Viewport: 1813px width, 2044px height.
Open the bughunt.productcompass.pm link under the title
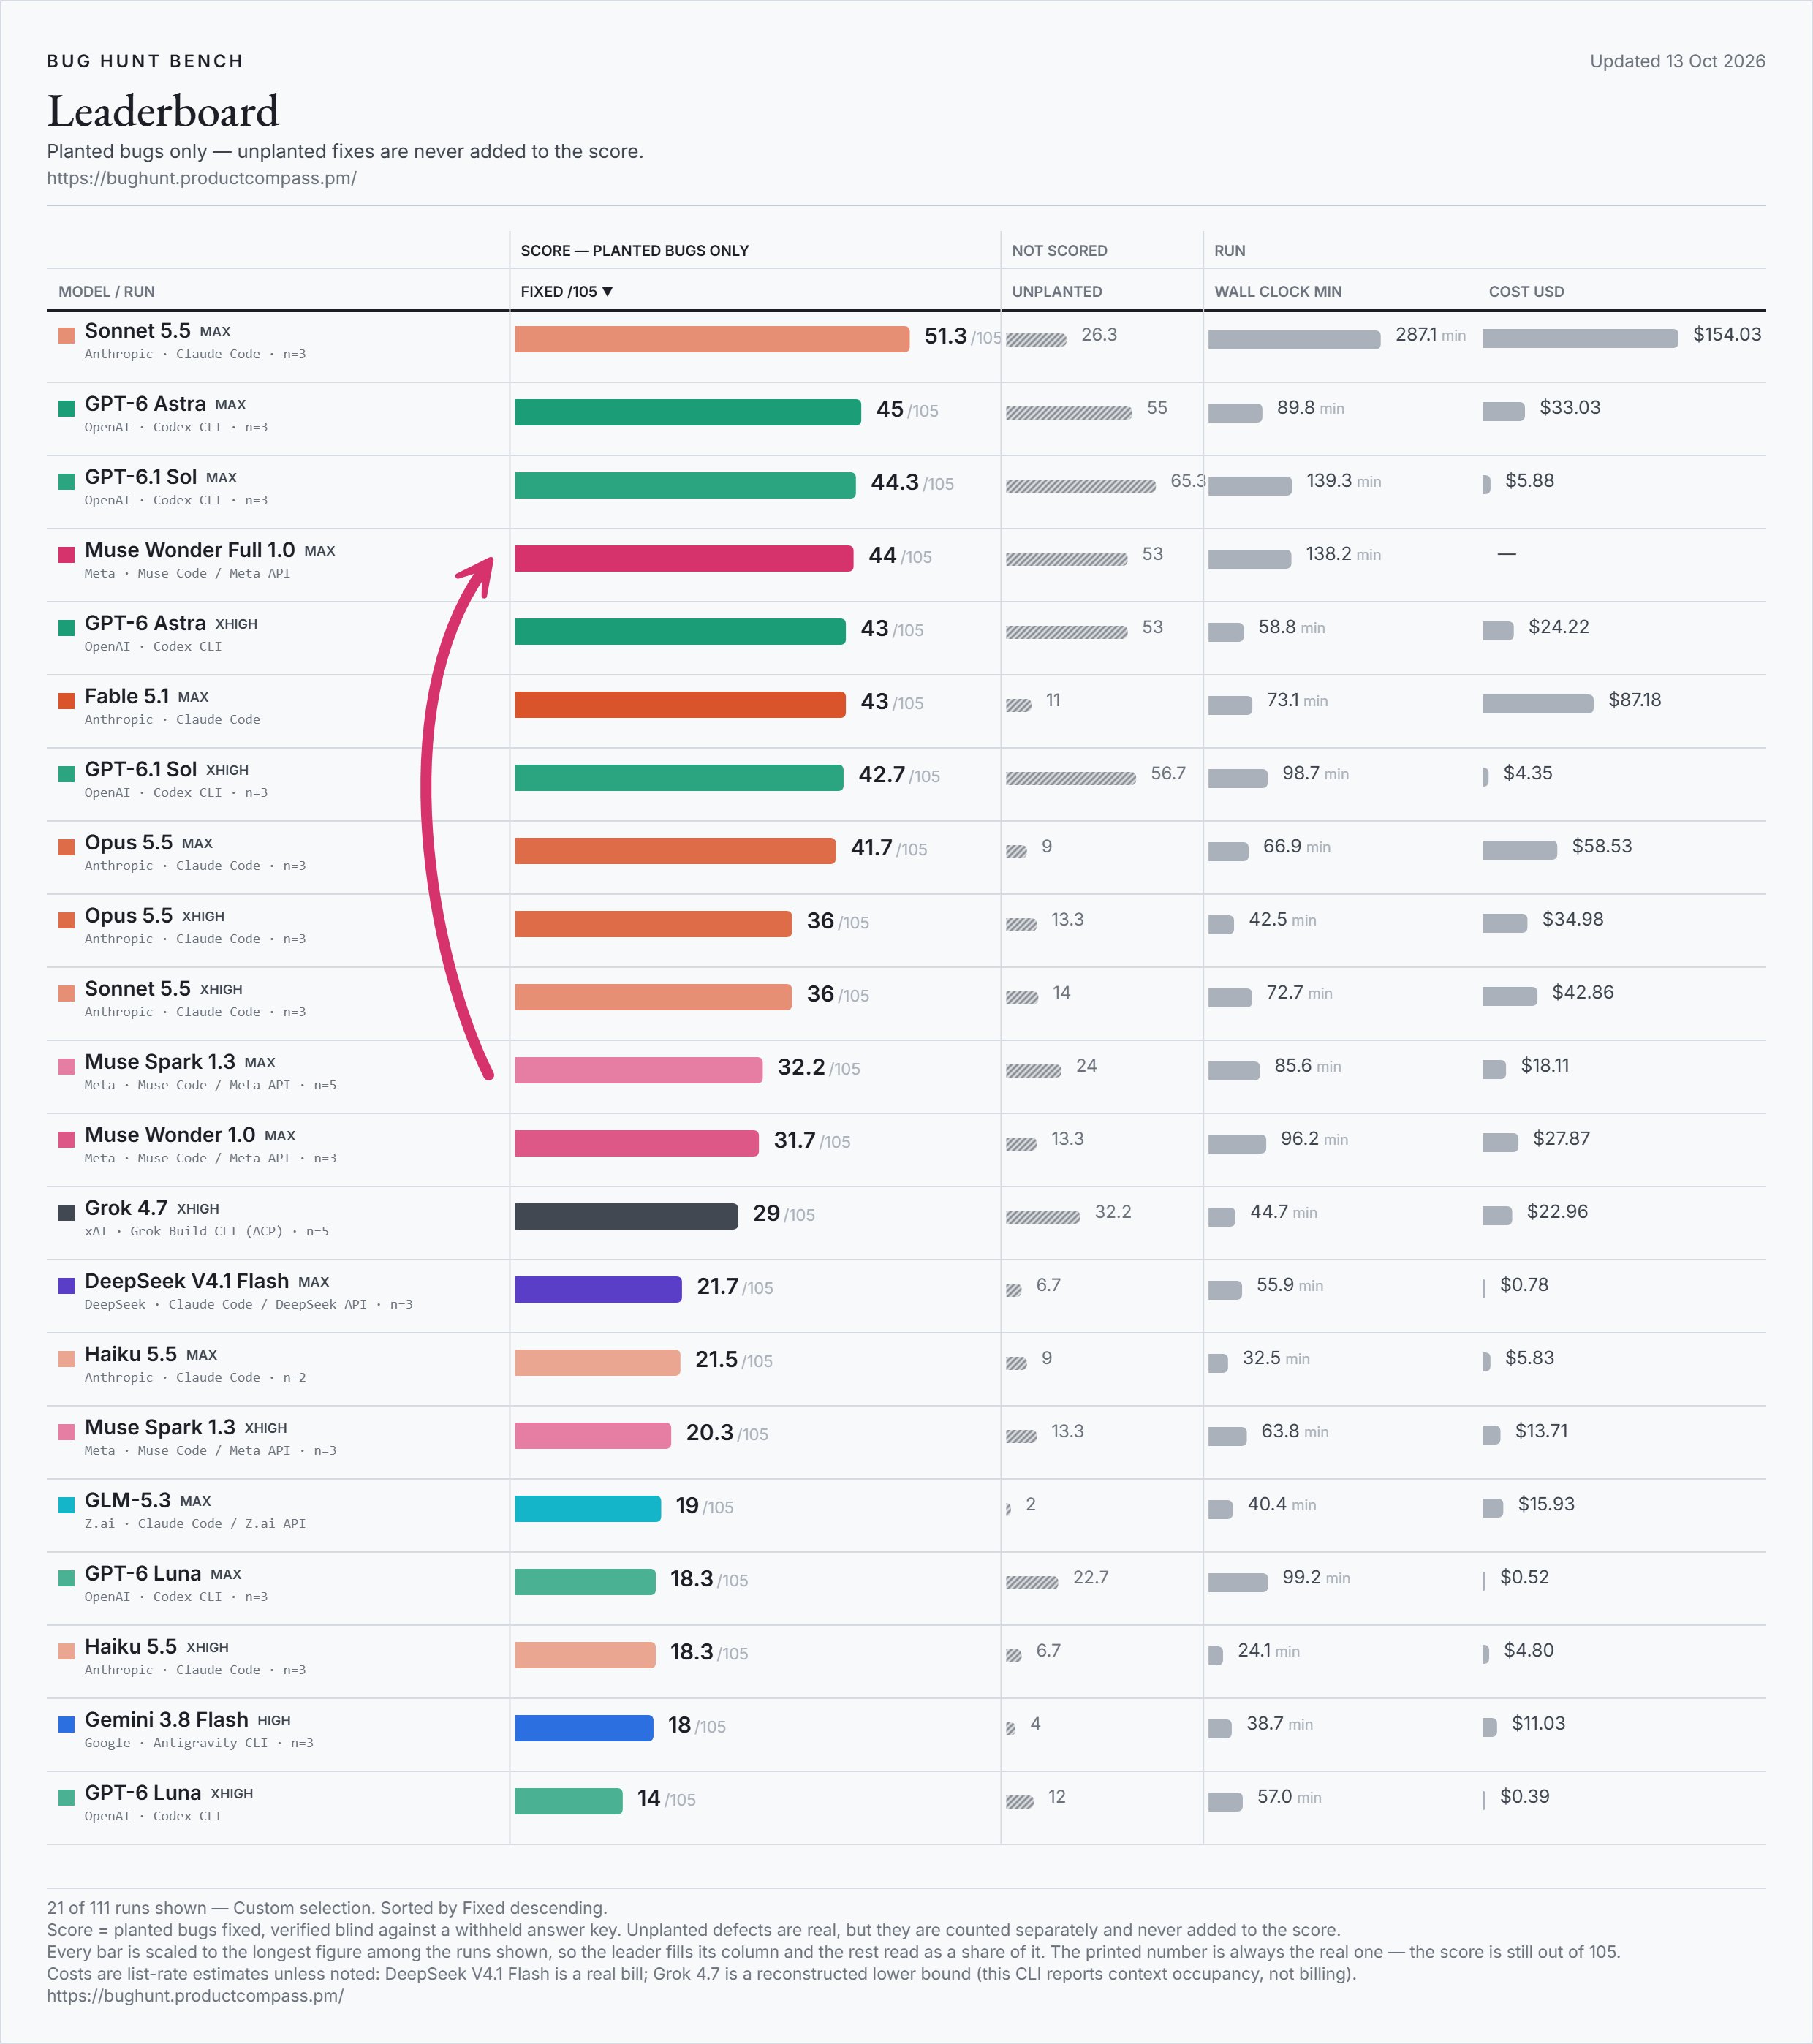pyautogui.click(x=202, y=178)
